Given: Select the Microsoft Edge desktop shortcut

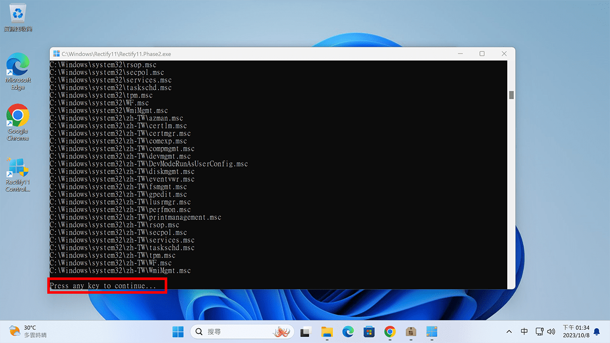Looking at the screenshot, I should point(18,71).
